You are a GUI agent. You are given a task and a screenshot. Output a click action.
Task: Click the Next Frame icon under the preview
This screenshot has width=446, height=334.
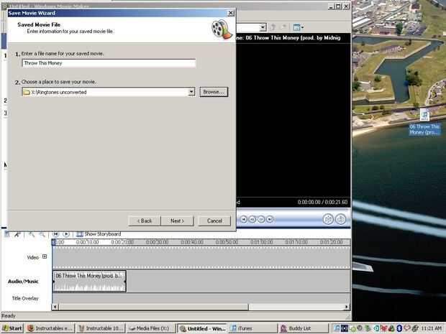(x=261, y=219)
